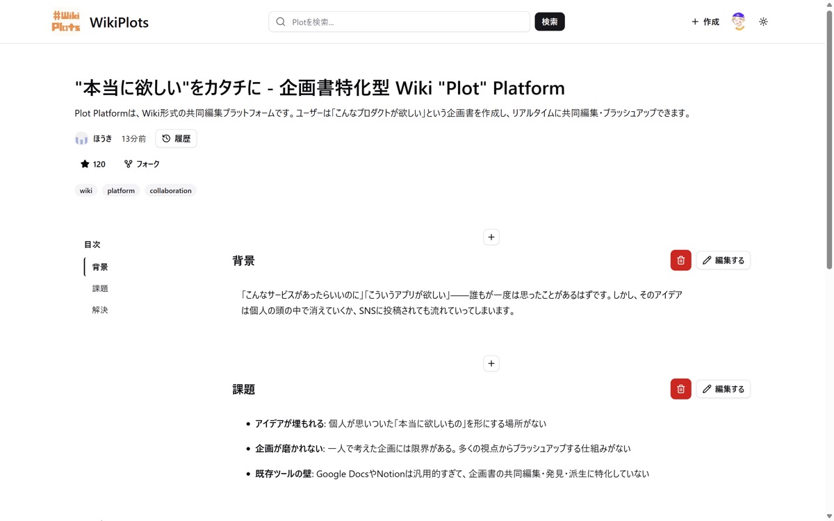Click the page title 本当に欲しい heading
The image size is (834, 521).
click(x=320, y=88)
